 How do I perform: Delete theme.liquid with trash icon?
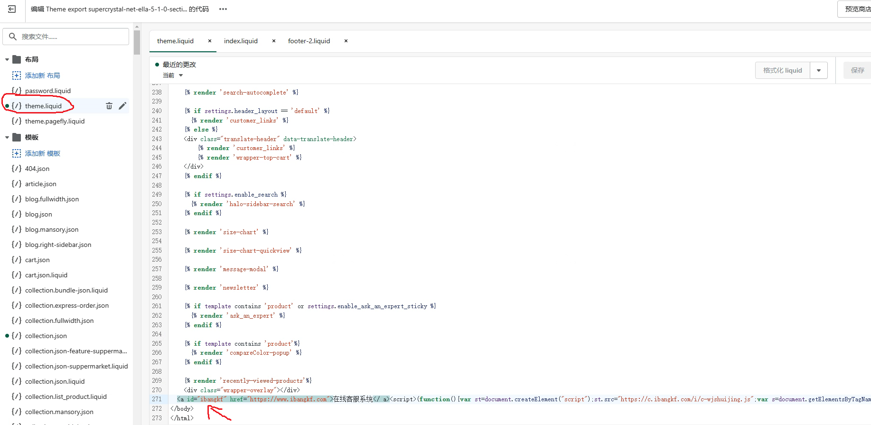click(x=109, y=106)
